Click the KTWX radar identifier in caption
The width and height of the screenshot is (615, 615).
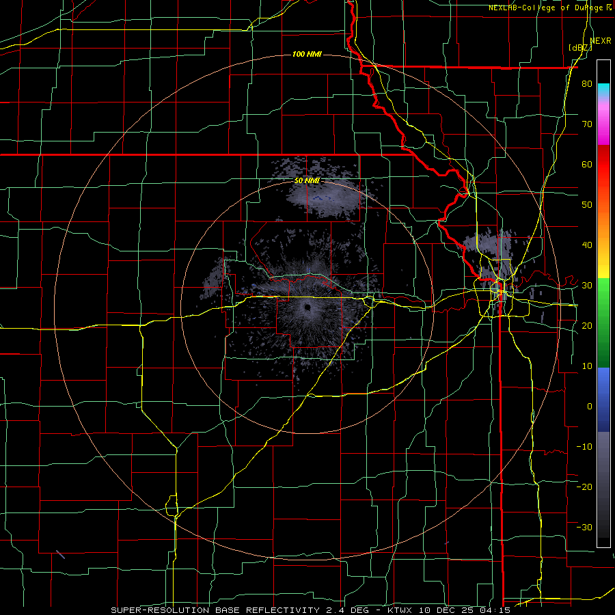coord(400,610)
